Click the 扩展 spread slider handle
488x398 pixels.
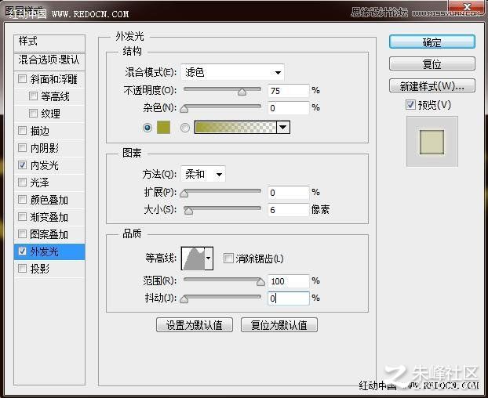tap(184, 194)
